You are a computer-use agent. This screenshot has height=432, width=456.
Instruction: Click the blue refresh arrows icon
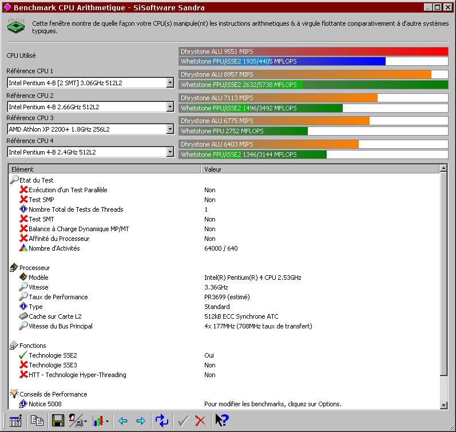point(162,421)
